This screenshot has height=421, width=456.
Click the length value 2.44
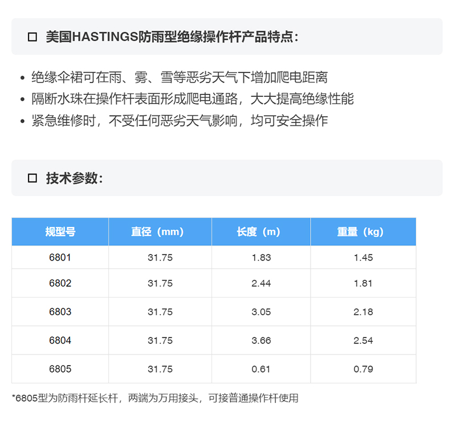click(261, 283)
